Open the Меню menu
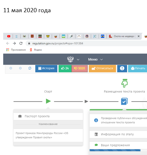Image resolution: width=147 pixels, height=155 pixels. [93, 59]
